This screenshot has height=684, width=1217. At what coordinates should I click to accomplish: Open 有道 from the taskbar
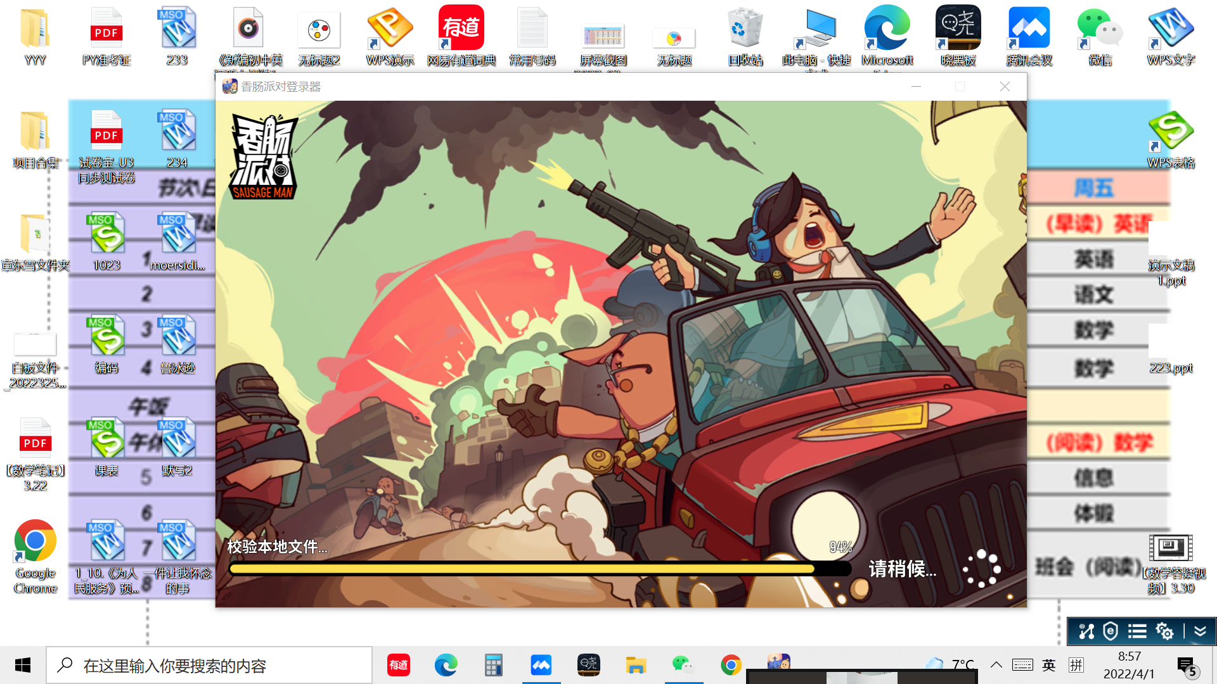point(399,665)
